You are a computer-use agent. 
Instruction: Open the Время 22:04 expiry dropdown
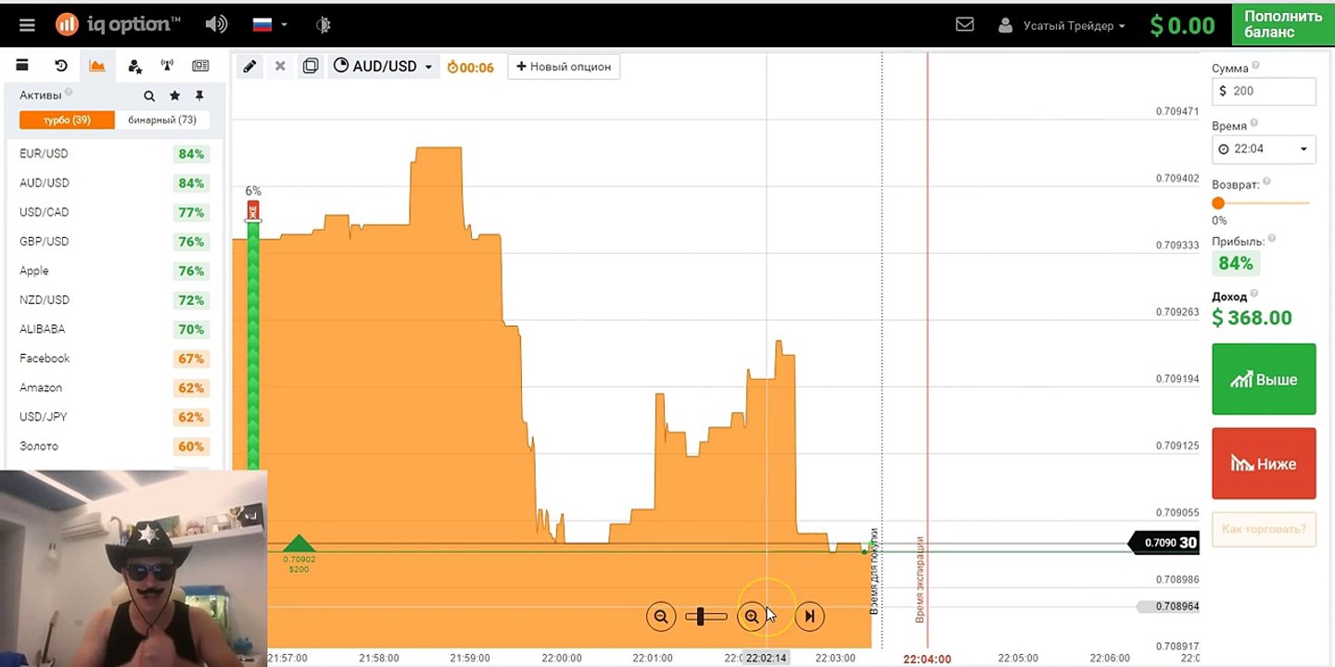pyautogui.click(x=1264, y=149)
